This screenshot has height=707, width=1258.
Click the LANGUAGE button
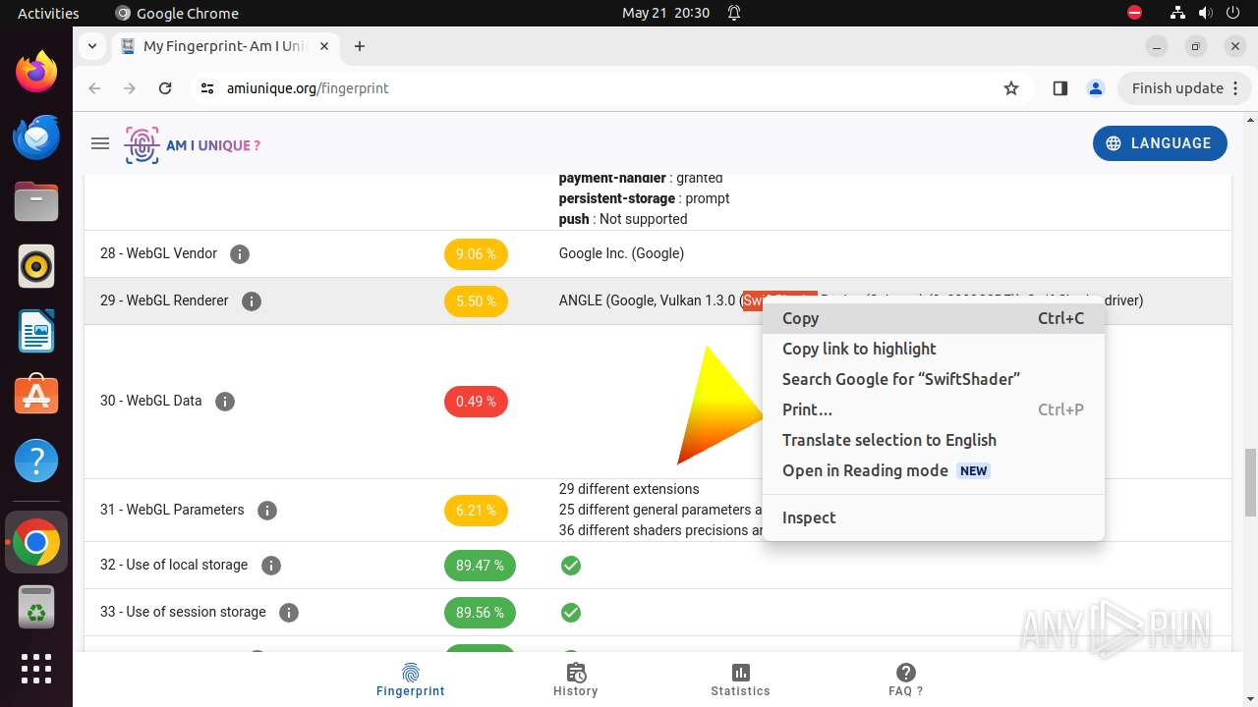click(x=1160, y=143)
